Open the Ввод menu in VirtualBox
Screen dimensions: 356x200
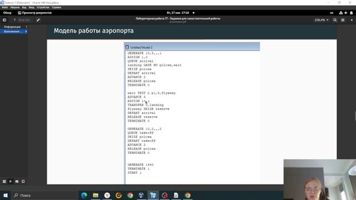click(32, 7)
